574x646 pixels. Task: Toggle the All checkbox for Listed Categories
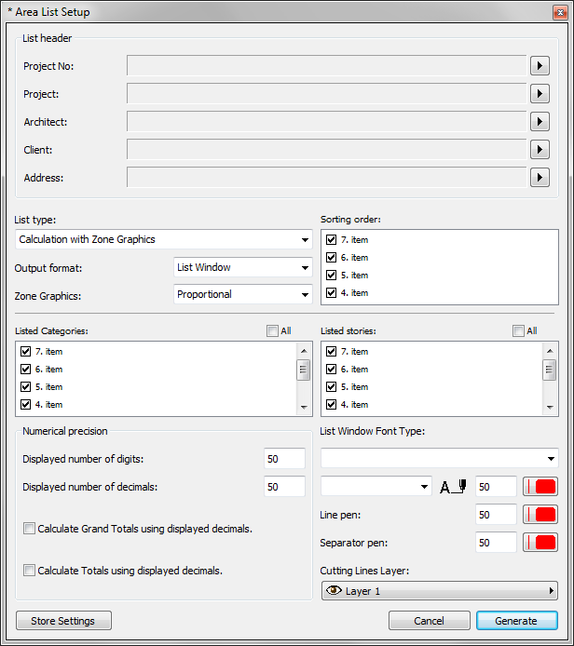point(272,330)
